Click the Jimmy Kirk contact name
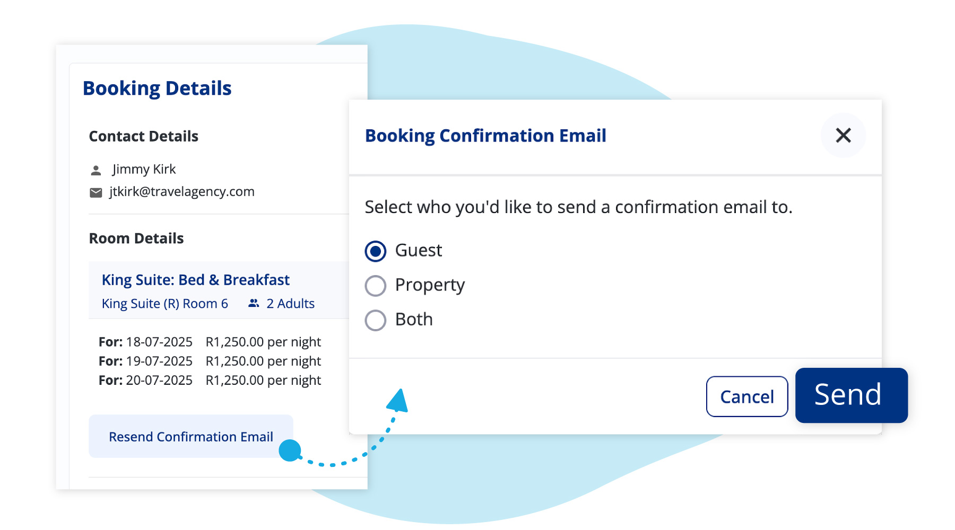The width and height of the screenshot is (955, 530). (144, 169)
